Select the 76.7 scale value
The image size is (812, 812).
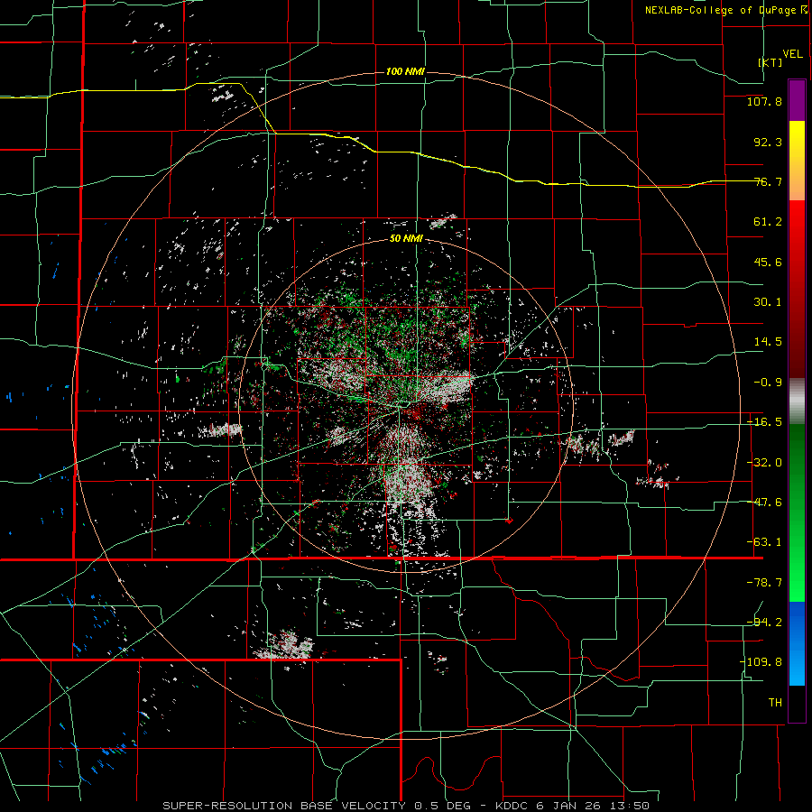click(768, 181)
